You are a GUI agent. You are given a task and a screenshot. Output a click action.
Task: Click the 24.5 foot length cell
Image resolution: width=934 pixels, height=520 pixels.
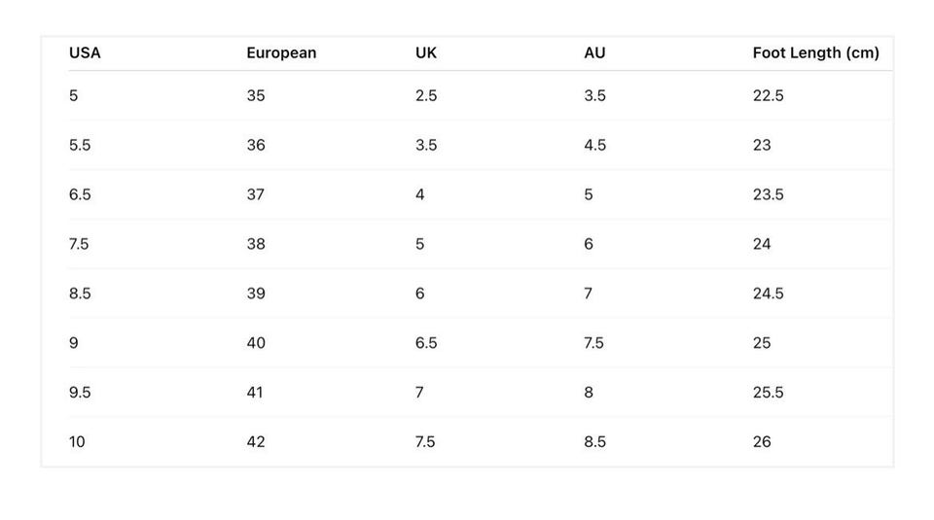(768, 294)
